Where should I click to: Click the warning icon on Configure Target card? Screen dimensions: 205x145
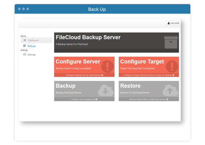172,66
